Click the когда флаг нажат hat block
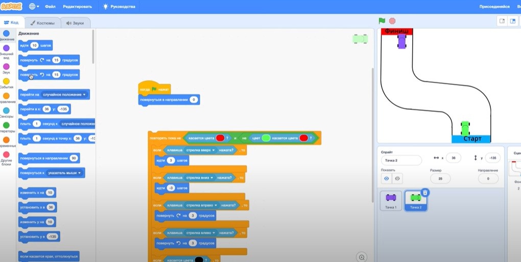The height and width of the screenshot is (262, 521). click(x=154, y=88)
